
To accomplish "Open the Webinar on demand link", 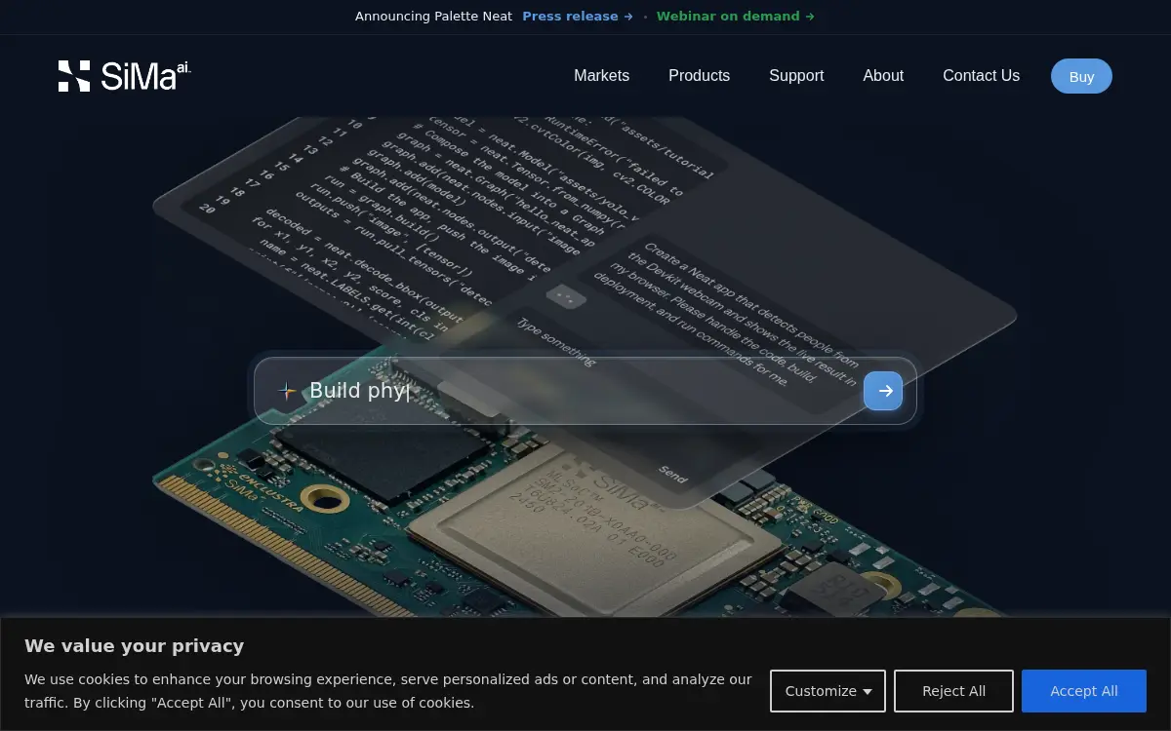I will pos(736,17).
